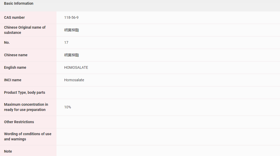Select the INCI name value Homosalate
Viewport: 280px width, 156px height.
click(x=74, y=80)
